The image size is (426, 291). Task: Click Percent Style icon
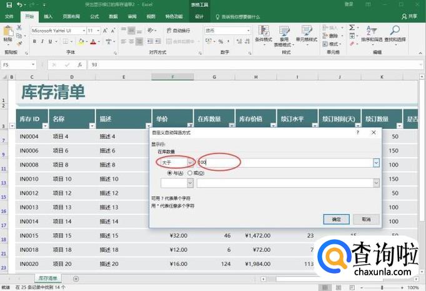[x=220, y=42]
